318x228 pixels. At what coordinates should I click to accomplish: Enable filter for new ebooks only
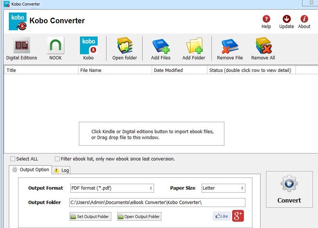[57, 159]
